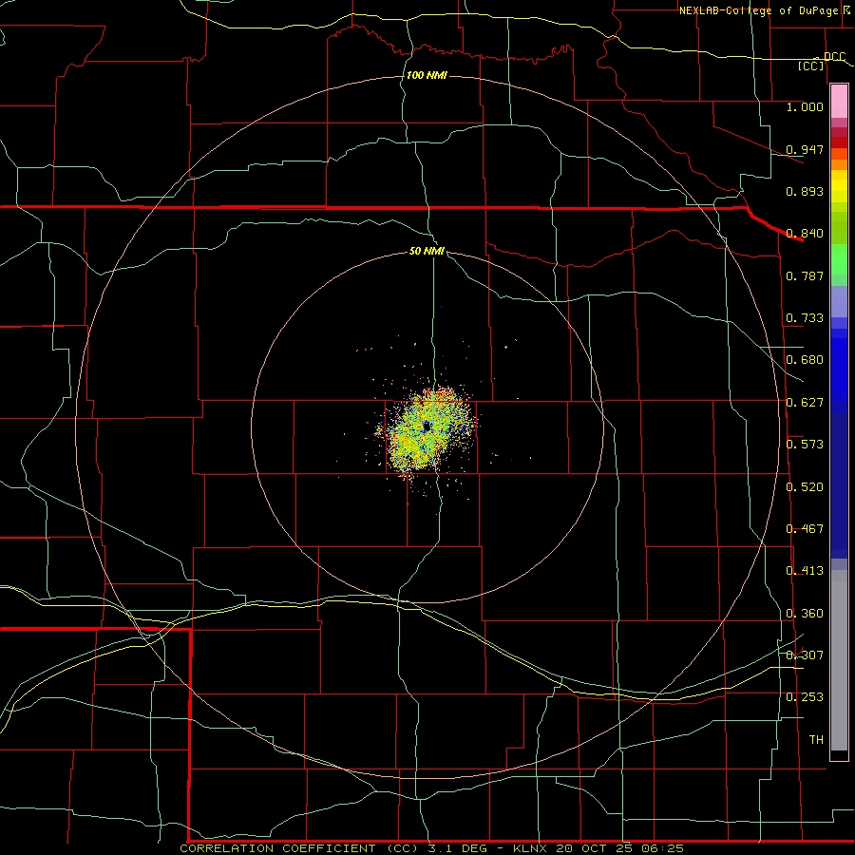Click the 0.413 scale value
This screenshot has width=855, height=855.
pyautogui.click(x=805, y=571)
